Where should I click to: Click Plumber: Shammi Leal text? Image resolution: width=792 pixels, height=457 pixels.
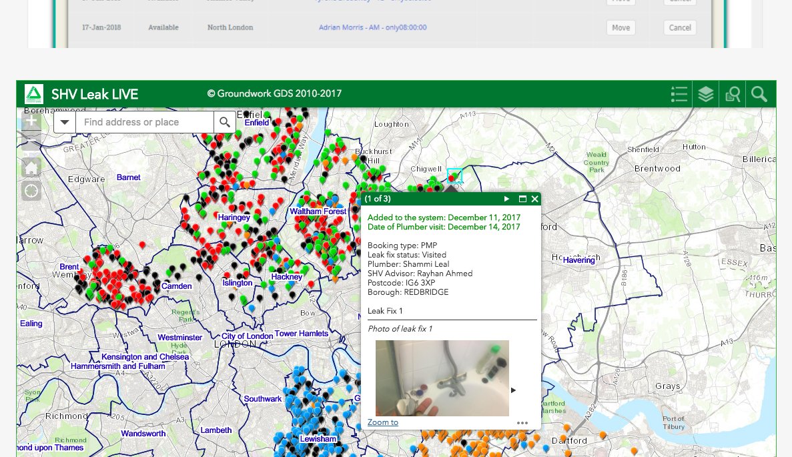point(408,264)
